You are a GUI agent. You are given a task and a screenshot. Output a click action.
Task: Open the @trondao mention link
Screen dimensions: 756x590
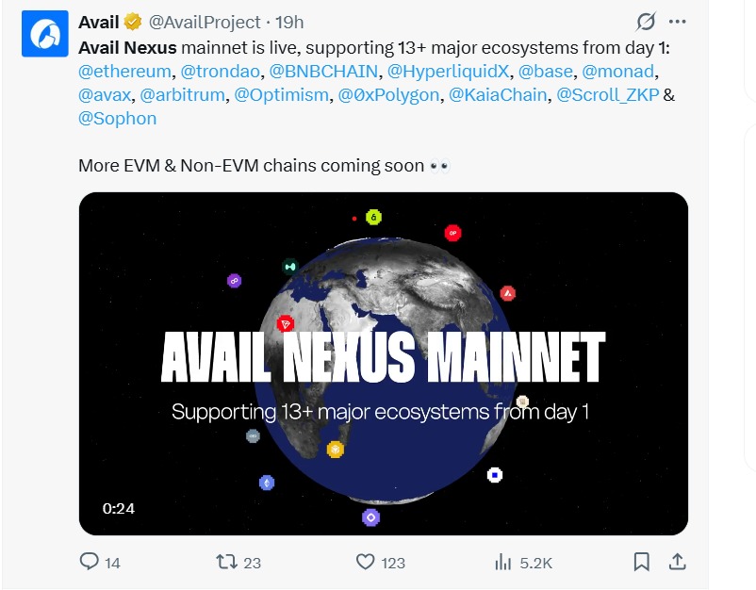tap(220, 71)
